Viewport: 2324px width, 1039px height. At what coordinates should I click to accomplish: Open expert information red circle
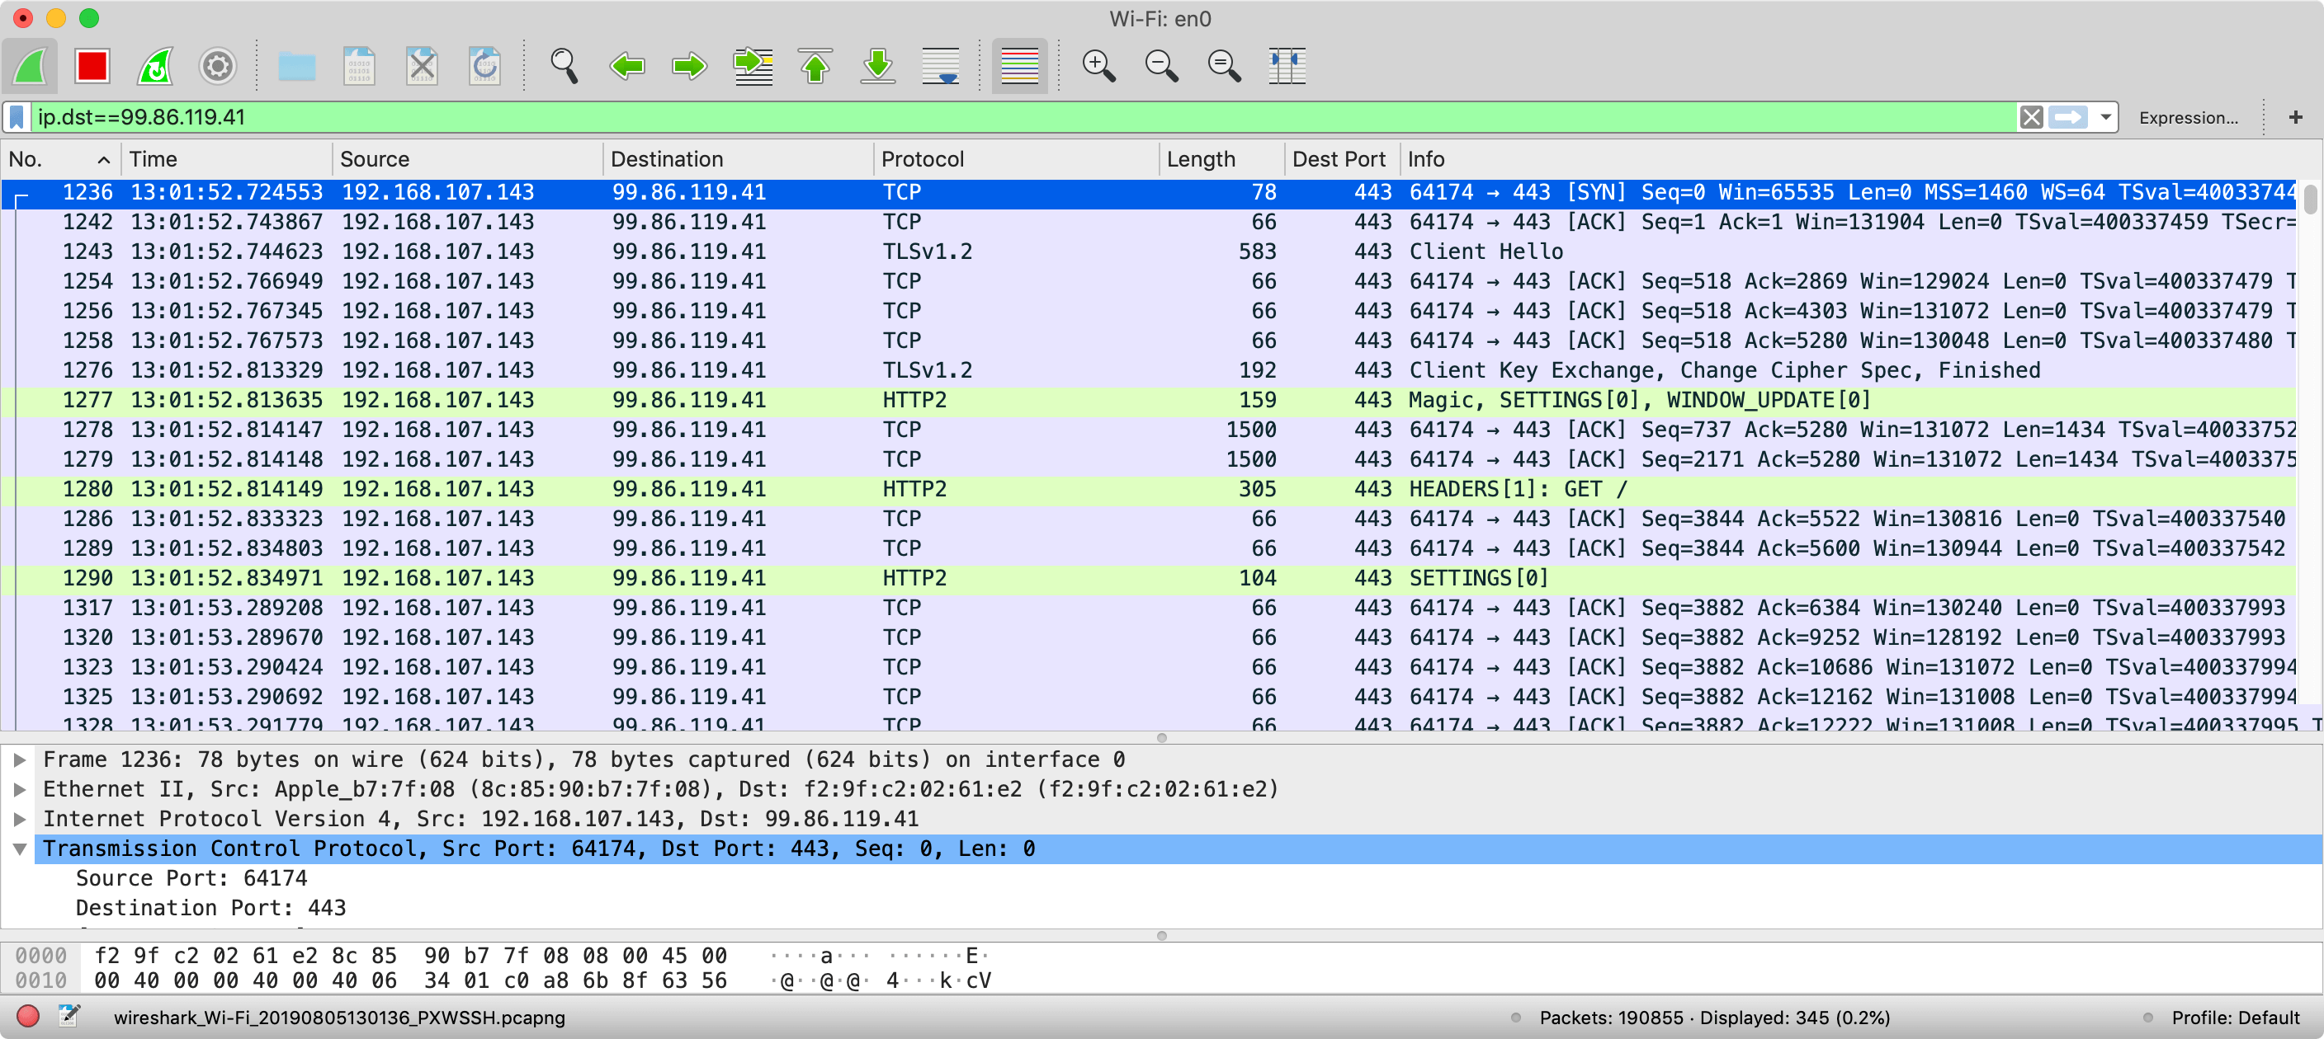[28, 1017]
